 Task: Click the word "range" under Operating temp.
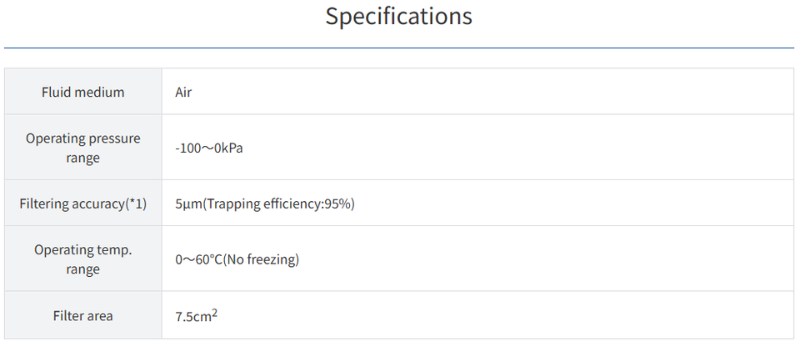82,269
